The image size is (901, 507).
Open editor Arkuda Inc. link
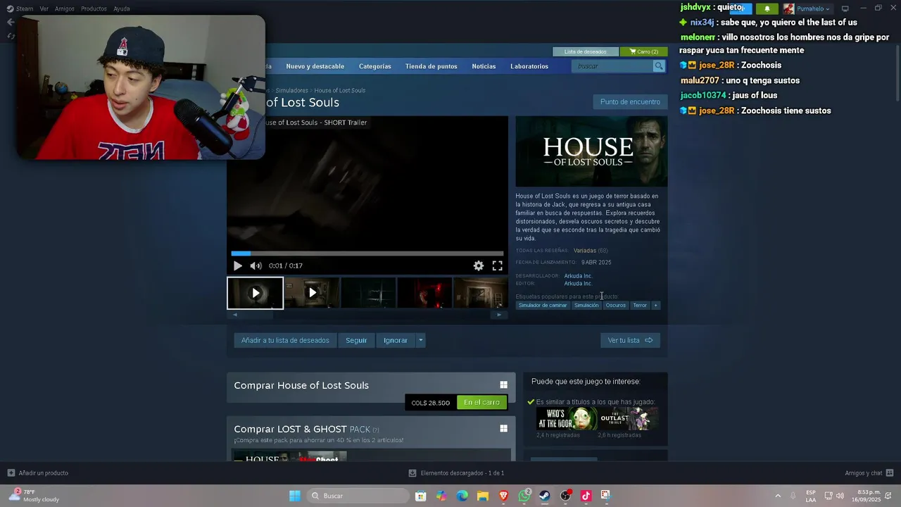coord(578,284)
